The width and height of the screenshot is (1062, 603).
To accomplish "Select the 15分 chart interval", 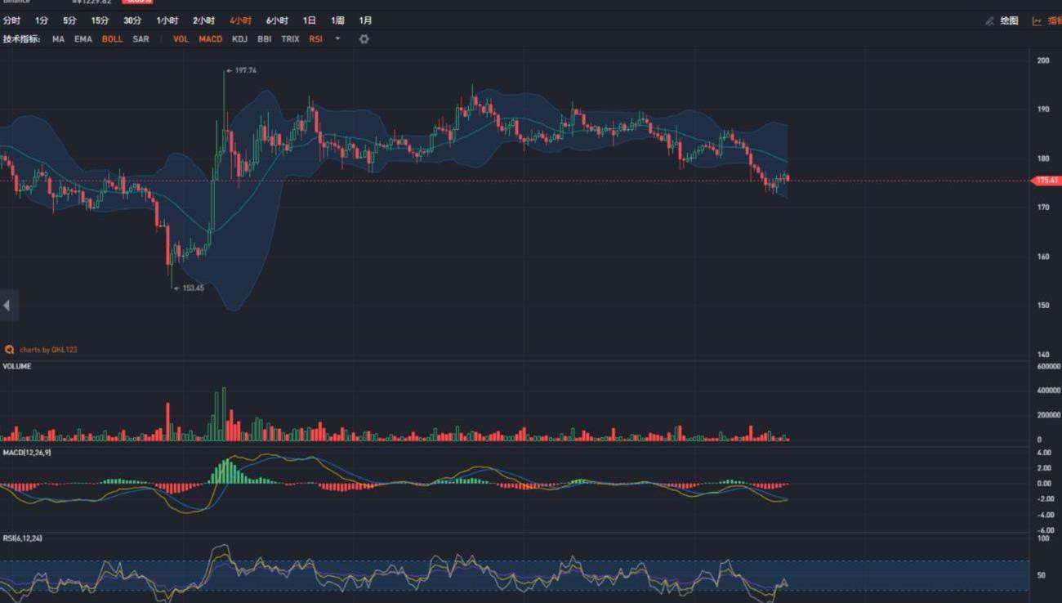I will [100, 20].
